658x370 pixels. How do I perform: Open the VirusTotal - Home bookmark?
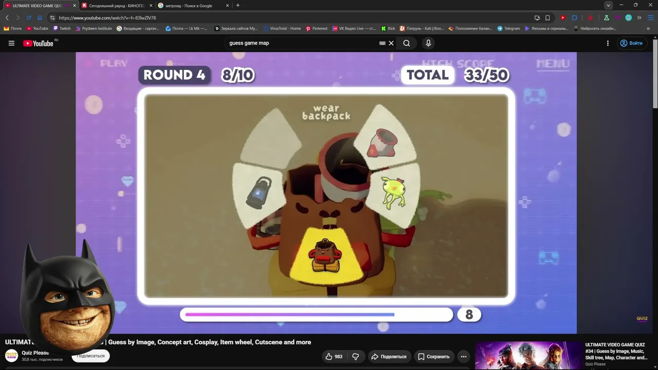(282, 29)
